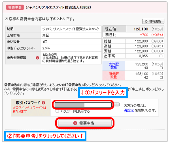Click the 申込数量 value 1口
Image resolution: width=170 pixels, height=146 pixels.
pos(45,42)
